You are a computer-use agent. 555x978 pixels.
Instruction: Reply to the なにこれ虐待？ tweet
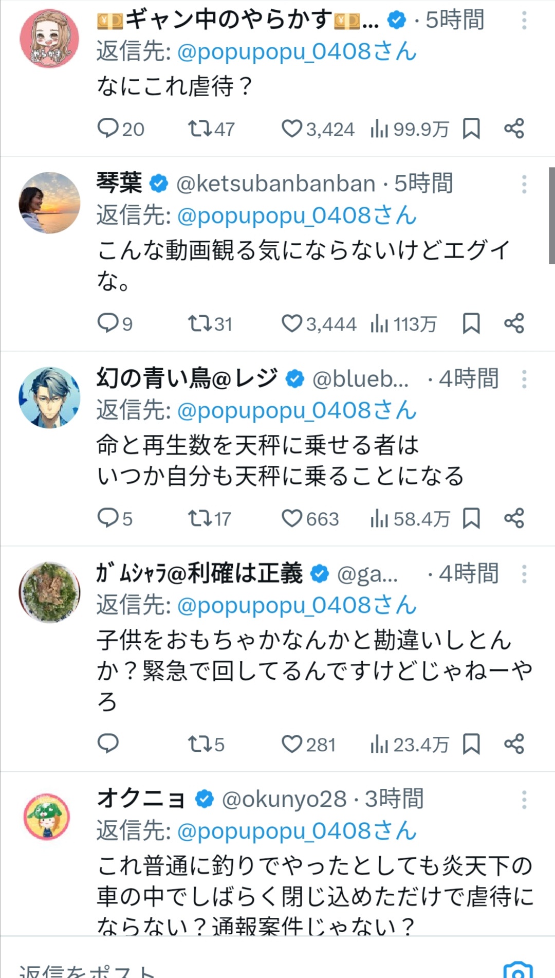point(108,128)
